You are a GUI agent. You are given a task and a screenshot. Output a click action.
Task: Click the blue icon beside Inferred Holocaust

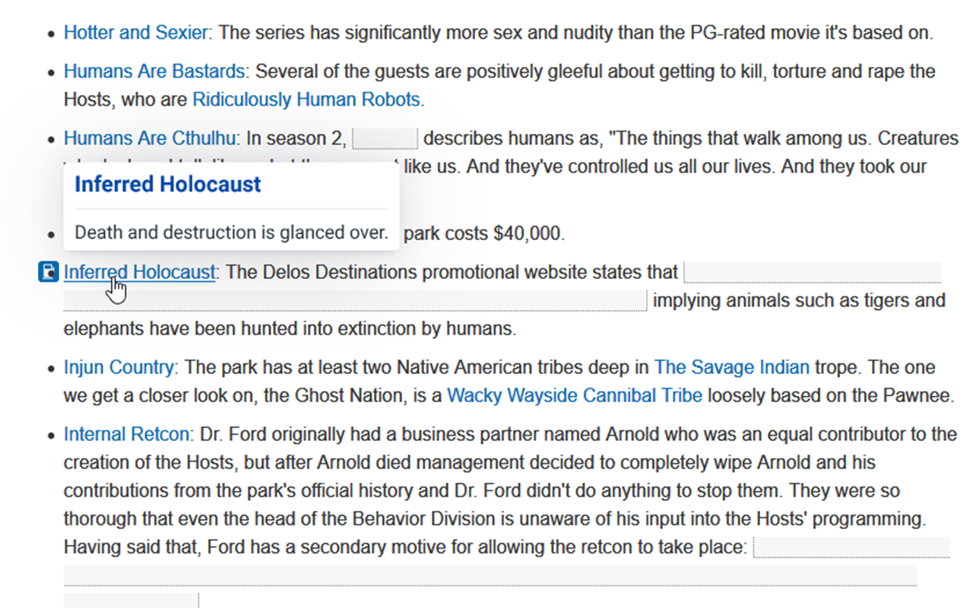click(49, 271)
